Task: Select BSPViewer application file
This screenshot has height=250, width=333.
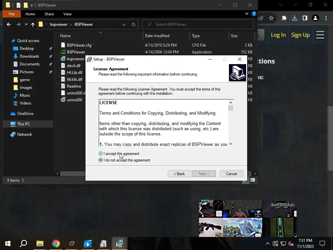Action: point(76,52)
